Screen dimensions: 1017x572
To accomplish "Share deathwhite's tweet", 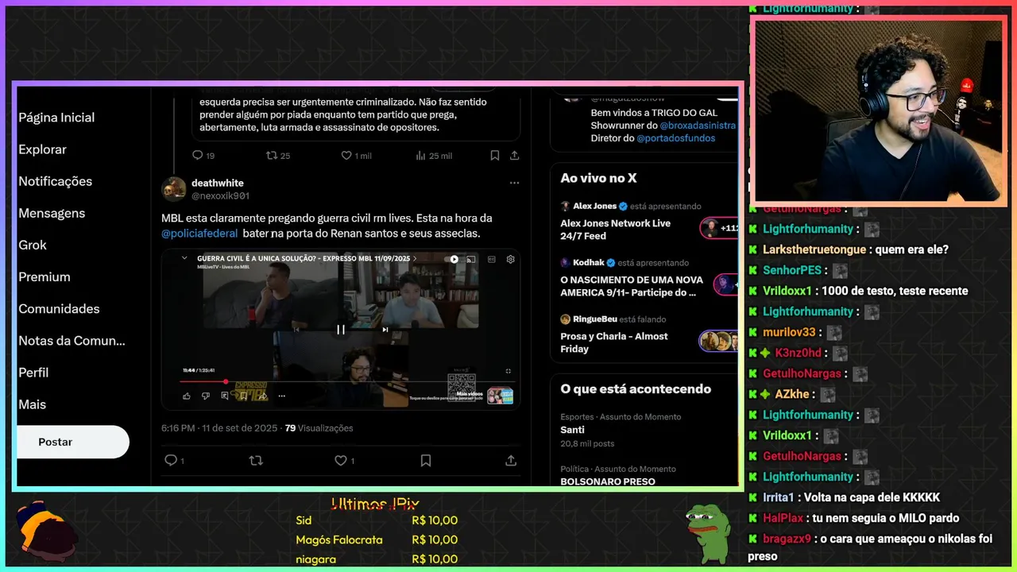I will (x=511, y=460).
